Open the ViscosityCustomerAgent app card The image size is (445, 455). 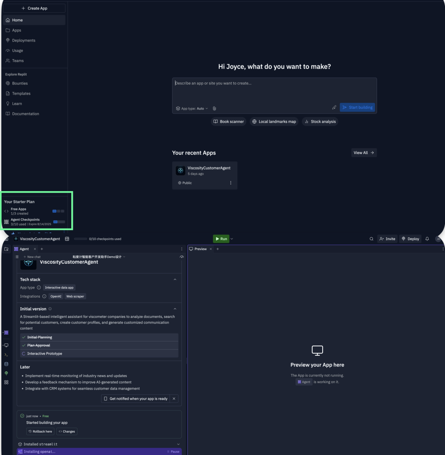[205, 175]
